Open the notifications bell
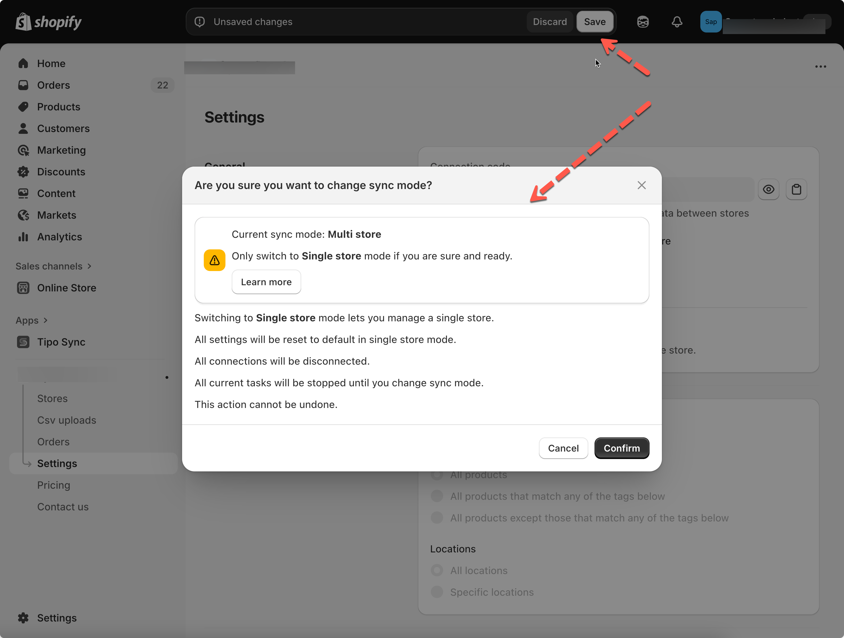The height and width of the screenshot is (638, 844). [677, 22]
